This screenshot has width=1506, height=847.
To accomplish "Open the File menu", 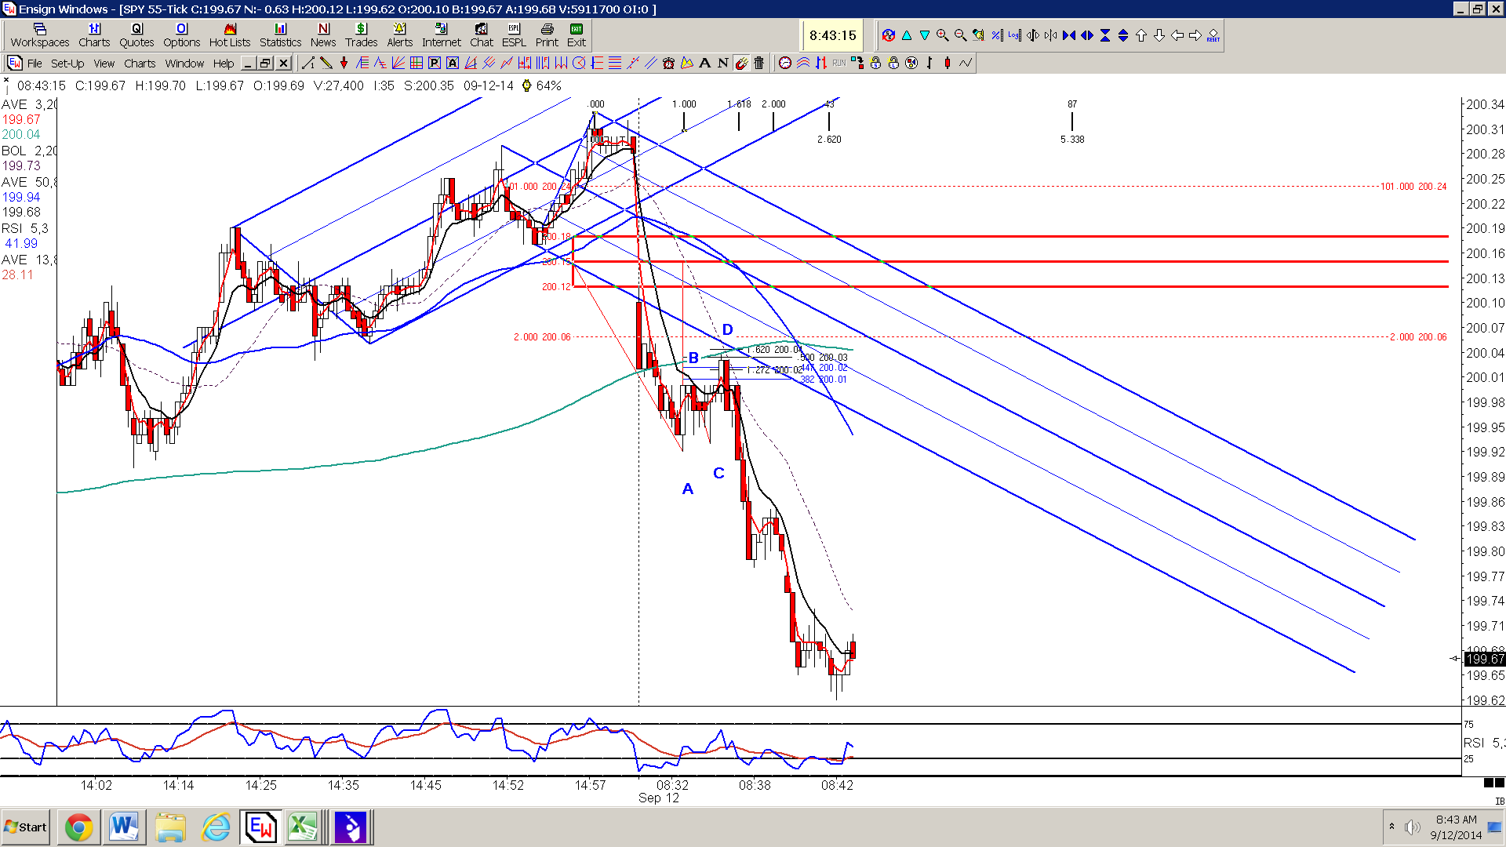I will [x=35, y=64].
